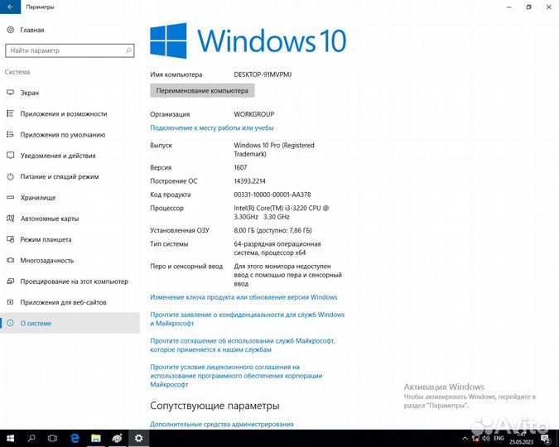Image resolution: width=559 pixels, height=447 pixels.
Task: Open the Windows Start menu
Action: coord(10,438)
